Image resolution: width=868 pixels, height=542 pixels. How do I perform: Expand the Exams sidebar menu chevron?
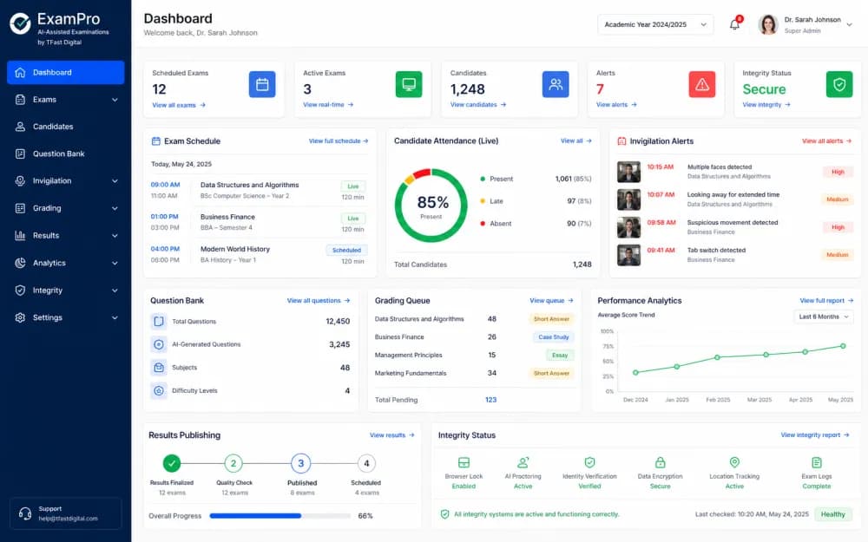point(115,100)
